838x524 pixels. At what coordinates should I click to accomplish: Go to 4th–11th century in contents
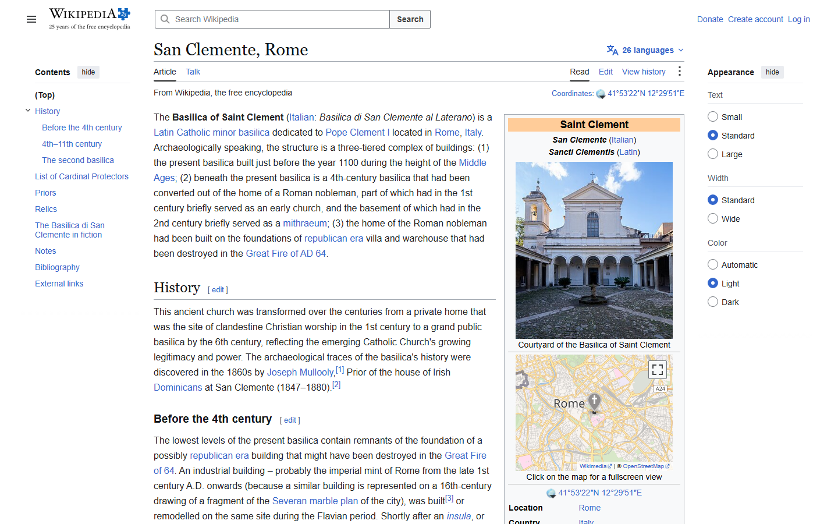pos(72,144)
